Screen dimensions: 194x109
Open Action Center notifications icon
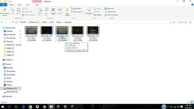click(182, 107)
